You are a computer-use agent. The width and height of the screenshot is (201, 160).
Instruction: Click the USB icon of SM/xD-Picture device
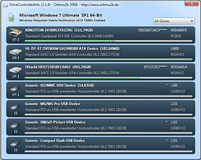pyautogui.click(x=16, y=125)
